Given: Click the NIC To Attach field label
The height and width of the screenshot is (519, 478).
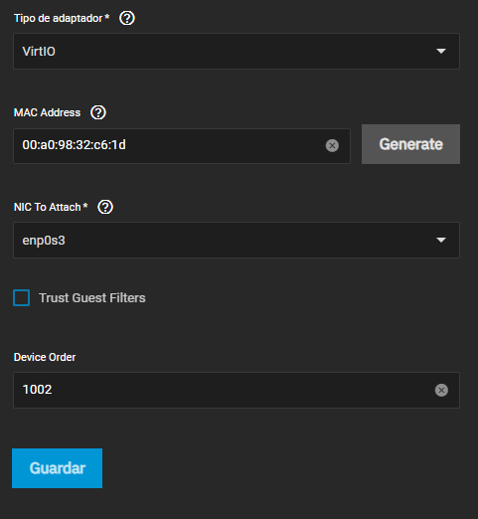Looking at the screenshot, I should pos(48,207).
